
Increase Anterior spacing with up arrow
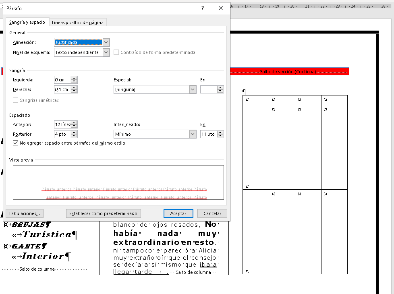tap(74, 123)
